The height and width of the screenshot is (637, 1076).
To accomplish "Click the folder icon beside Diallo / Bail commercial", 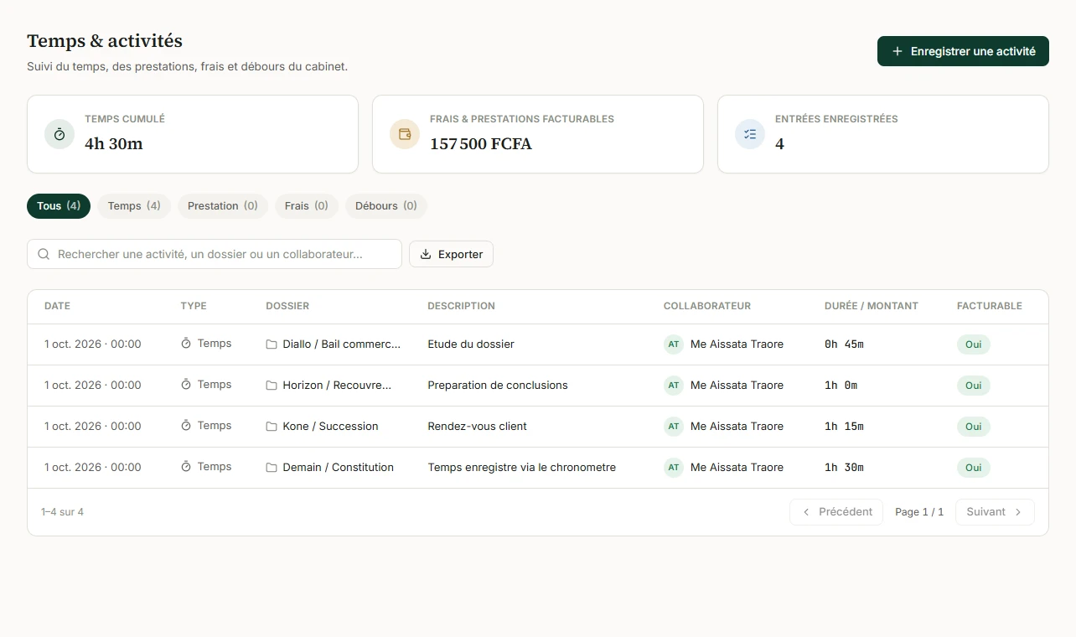I will [272, 344].
